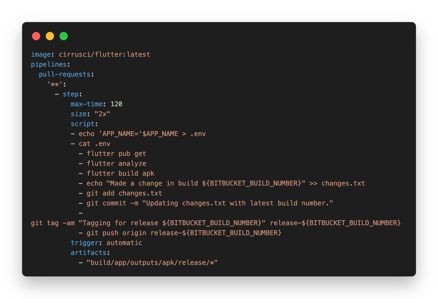The width and height of the screenshot is (438, 299).
Task: Click the 'flutter pub get' command
Action: [x=116, y=154]
